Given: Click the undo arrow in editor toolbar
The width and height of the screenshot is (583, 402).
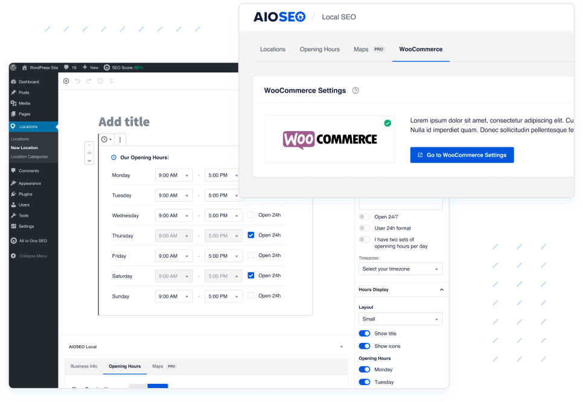Looking at the screenshot, I should click(x=77, y=81).
